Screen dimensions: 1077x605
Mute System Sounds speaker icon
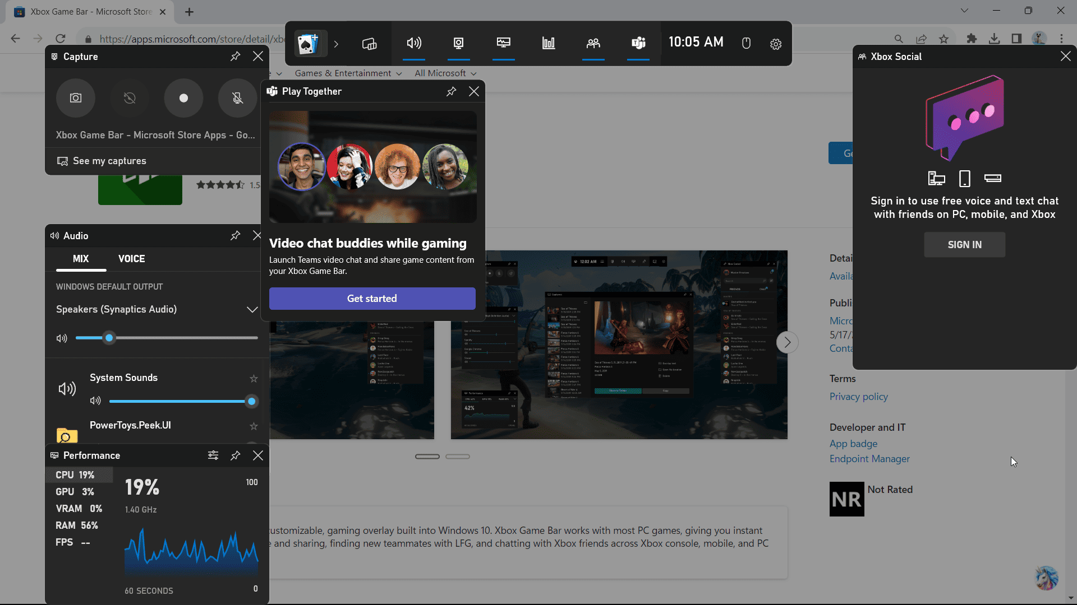95,401
